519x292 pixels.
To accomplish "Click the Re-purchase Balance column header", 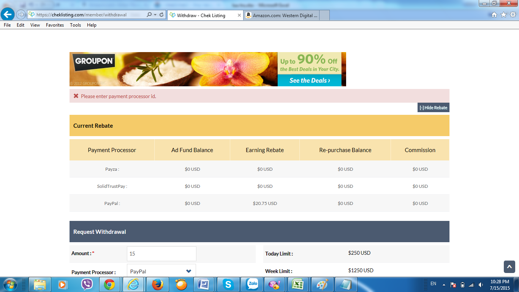I will 345,150.
